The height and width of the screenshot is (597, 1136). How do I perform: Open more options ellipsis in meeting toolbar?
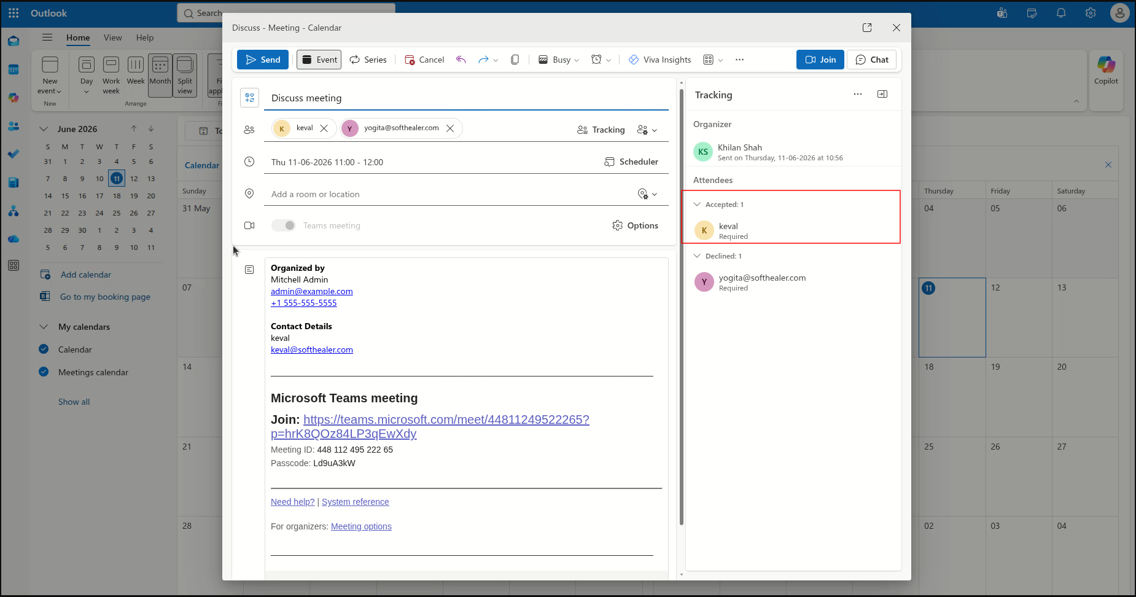point(739,60)
